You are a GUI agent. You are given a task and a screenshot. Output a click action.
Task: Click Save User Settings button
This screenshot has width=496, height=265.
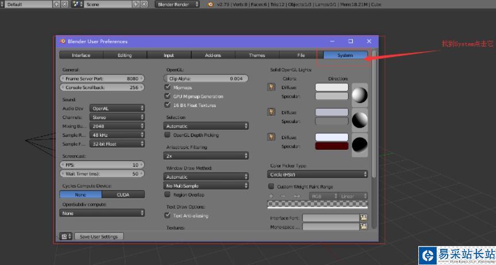(x=99, y=236)
